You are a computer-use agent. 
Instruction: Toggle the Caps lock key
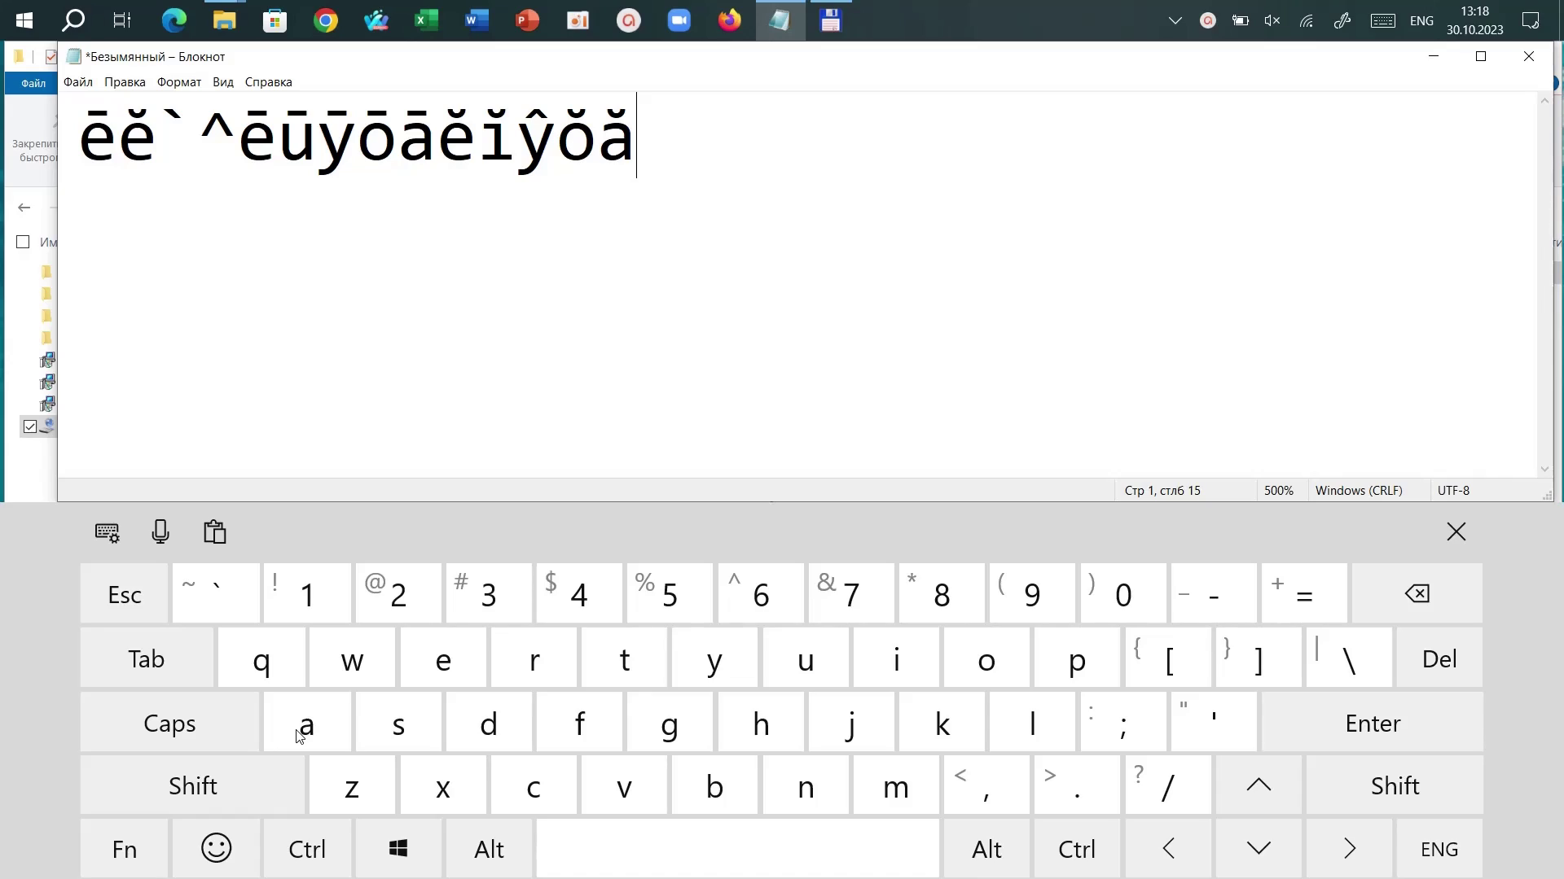click(x=169, y=724)
